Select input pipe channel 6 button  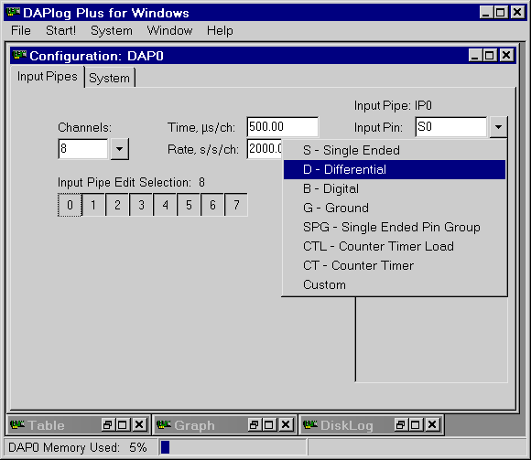click(x=212, y=205)
